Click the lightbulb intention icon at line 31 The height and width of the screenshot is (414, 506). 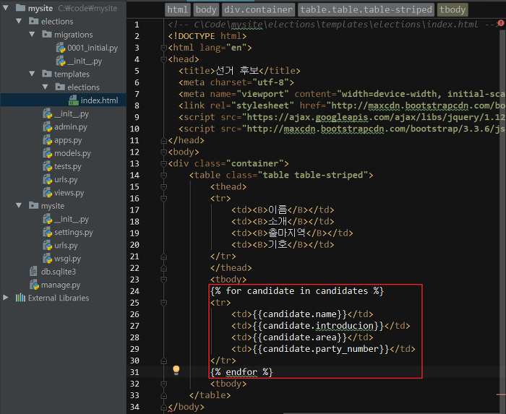point(176,370)
